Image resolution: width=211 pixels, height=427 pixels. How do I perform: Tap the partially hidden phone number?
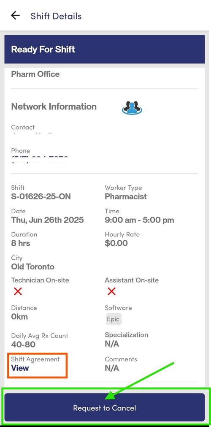click(x=40, y=159)
